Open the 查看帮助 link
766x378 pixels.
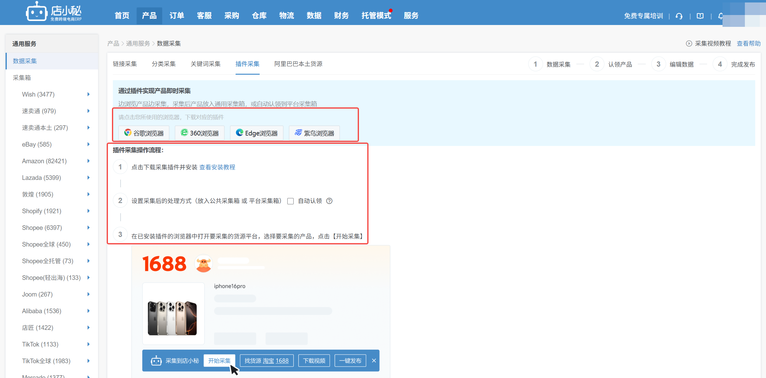749,44
